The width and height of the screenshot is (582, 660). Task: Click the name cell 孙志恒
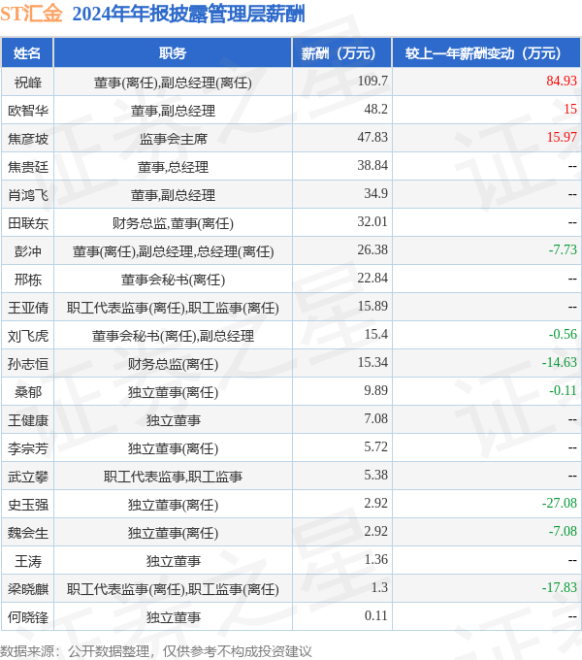28,365
